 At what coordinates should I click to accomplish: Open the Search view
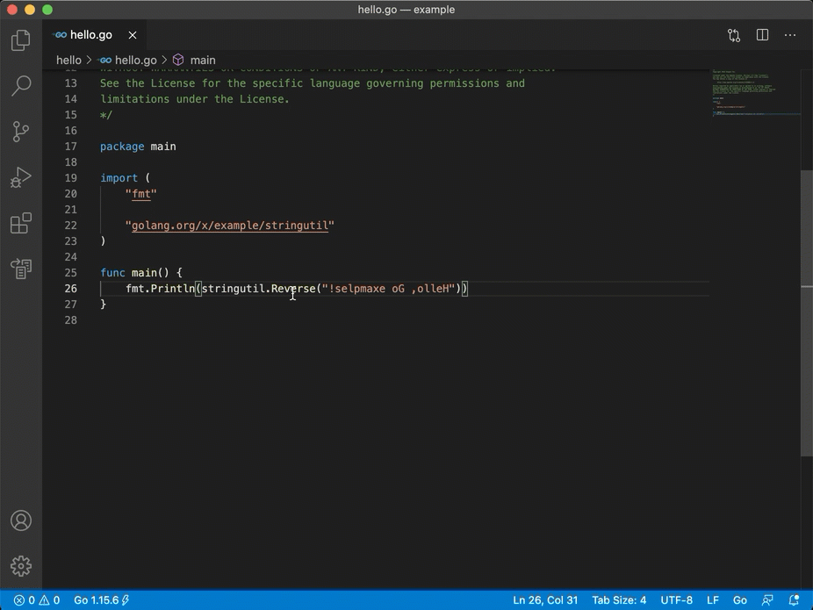(x=21, y=85)
